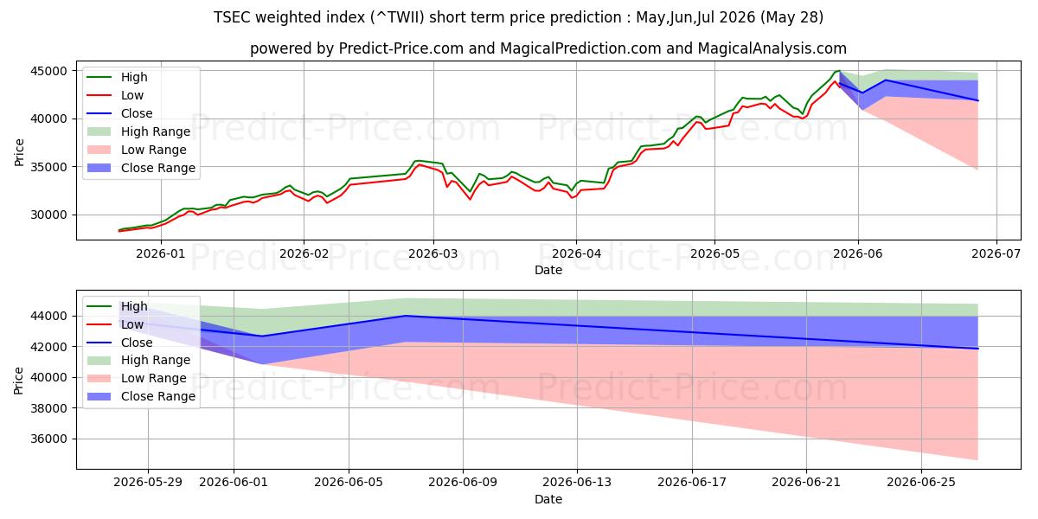Click the Close legend entry in bottom chart

[x=122, y=343]
